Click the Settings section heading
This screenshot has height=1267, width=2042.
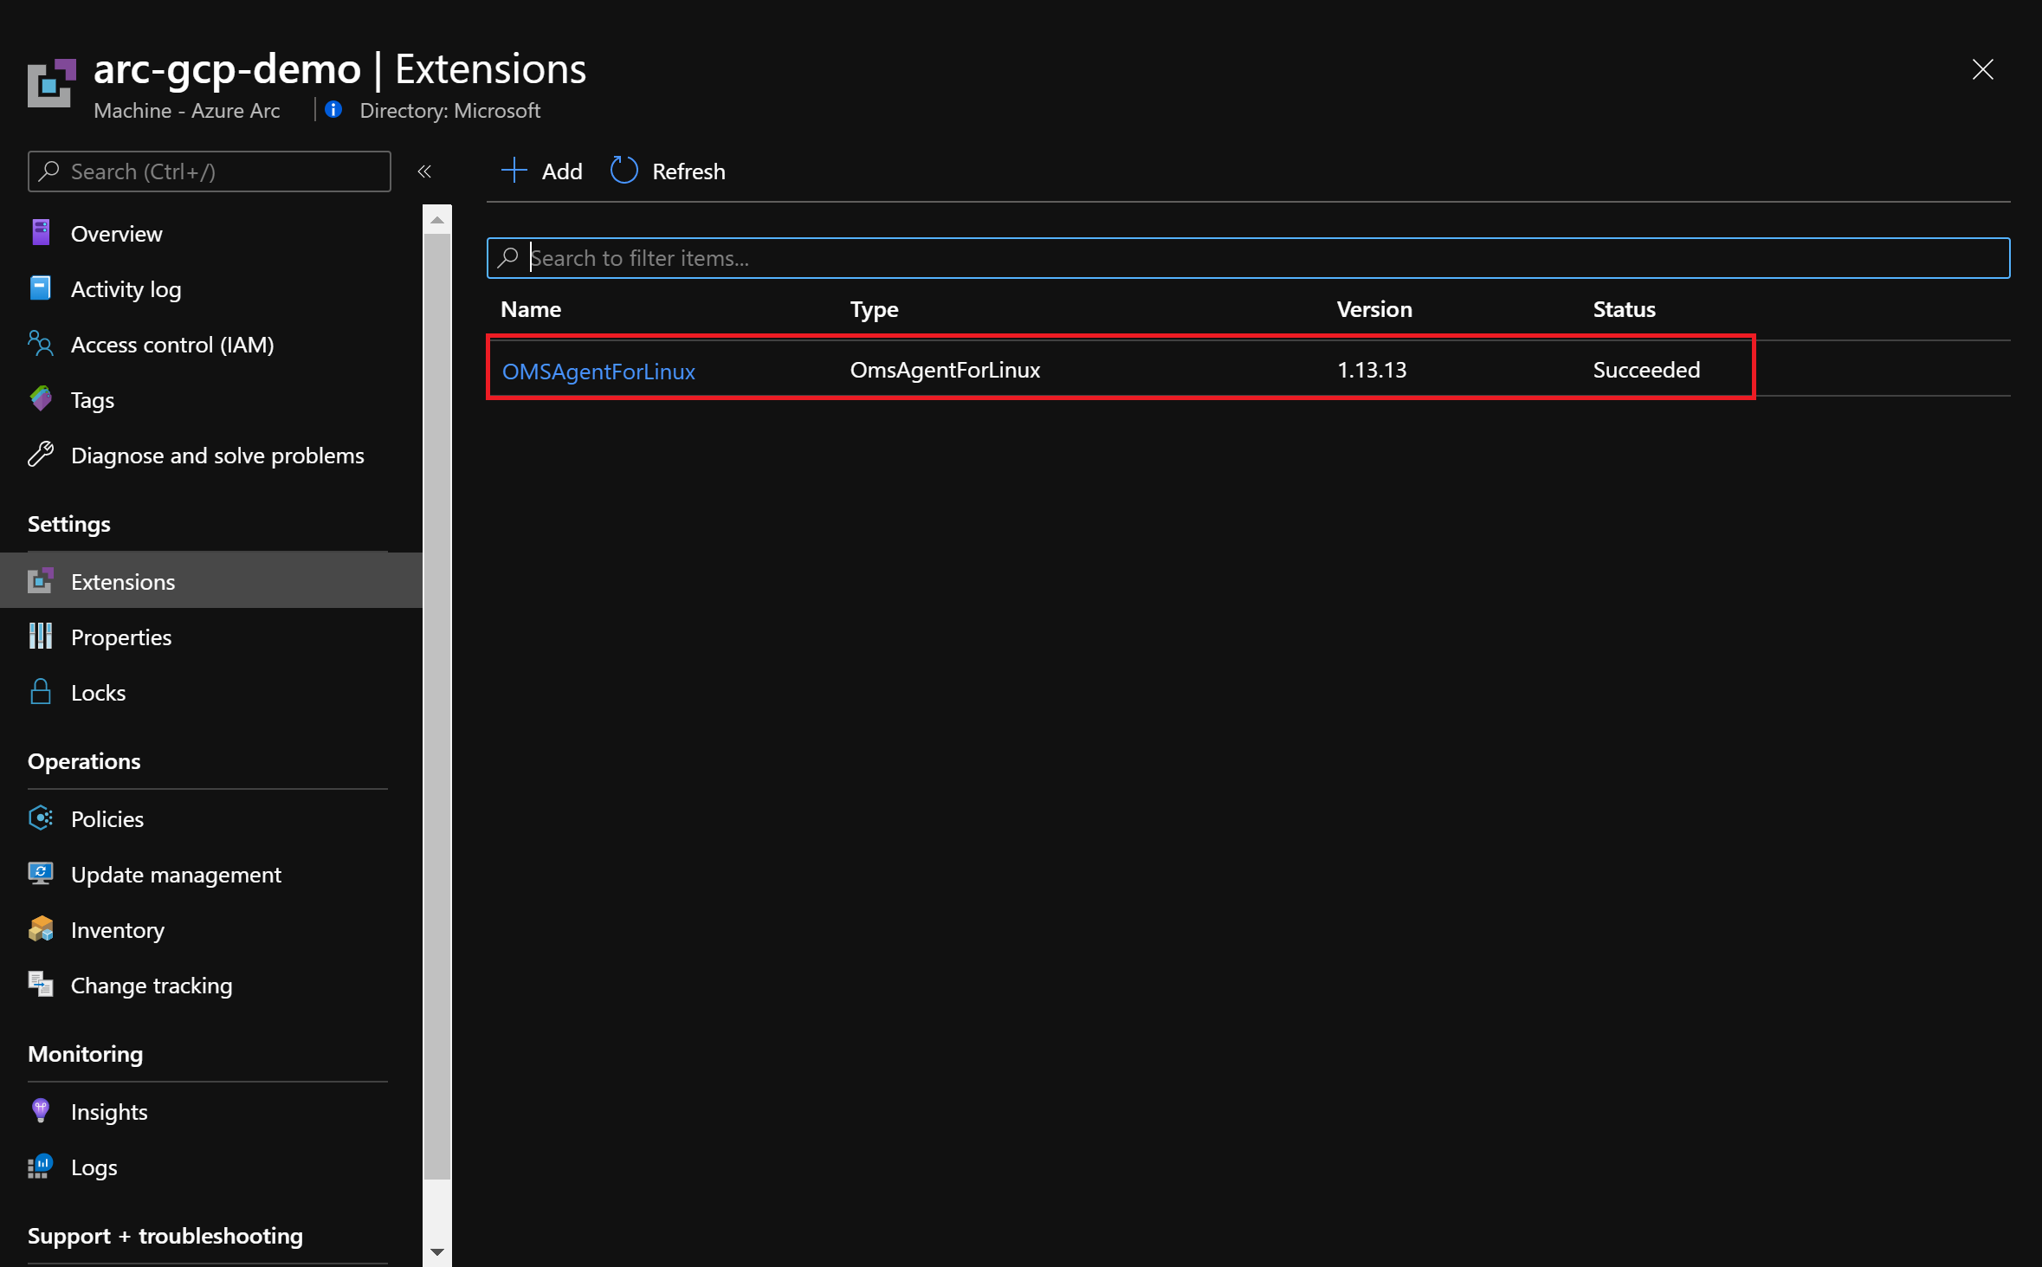(x=69, y=524)
